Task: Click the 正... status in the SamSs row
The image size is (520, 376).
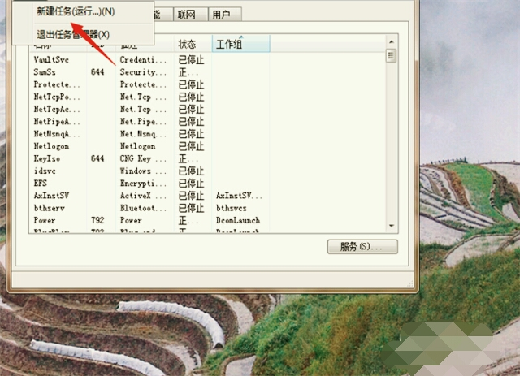Action: click(188, 72)
